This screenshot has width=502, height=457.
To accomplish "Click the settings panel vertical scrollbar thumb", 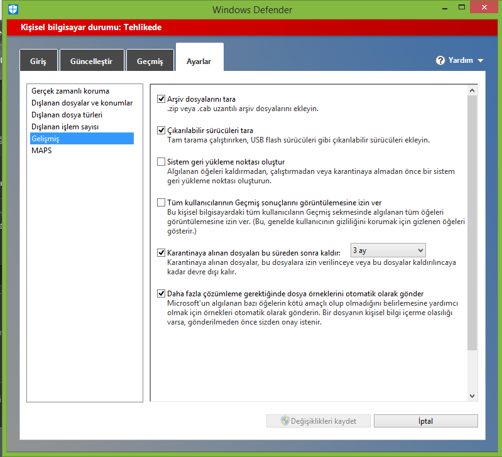I will 472,223.
